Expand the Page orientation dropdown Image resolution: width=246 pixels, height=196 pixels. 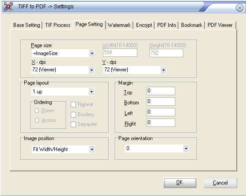(x=186, y=148)
